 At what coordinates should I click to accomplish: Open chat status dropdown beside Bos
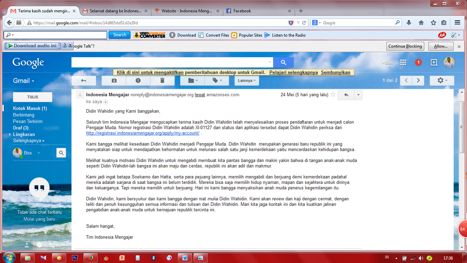click(x=39, y=153)
